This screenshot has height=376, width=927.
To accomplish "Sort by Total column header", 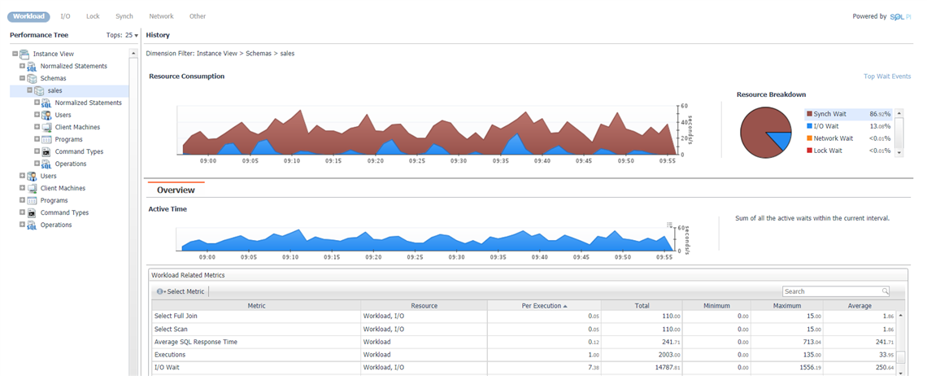I will 642,305.
